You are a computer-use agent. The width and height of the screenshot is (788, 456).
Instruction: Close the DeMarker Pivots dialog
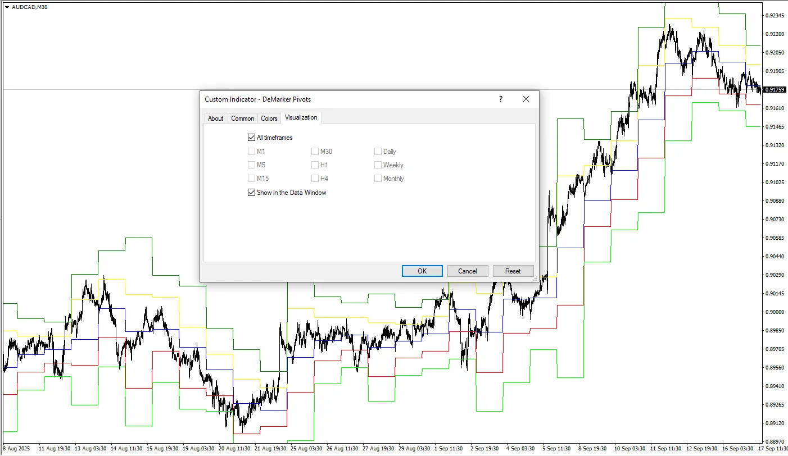pyautogui.click(x=526, y=99)
